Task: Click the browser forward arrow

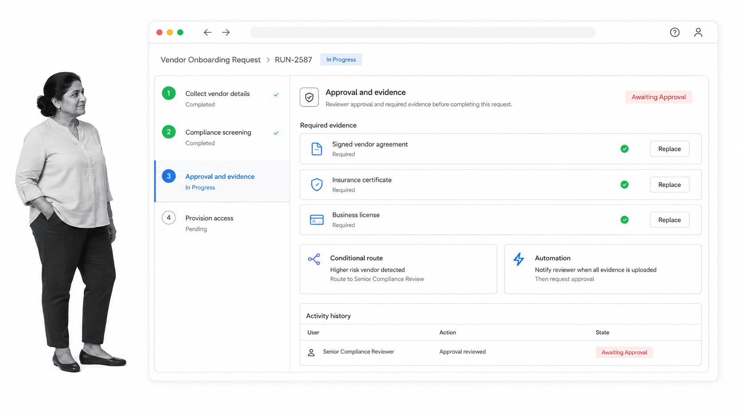Action: coord(226,32)
